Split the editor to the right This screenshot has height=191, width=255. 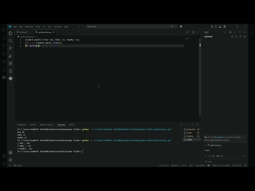click(x=193, y=32)
